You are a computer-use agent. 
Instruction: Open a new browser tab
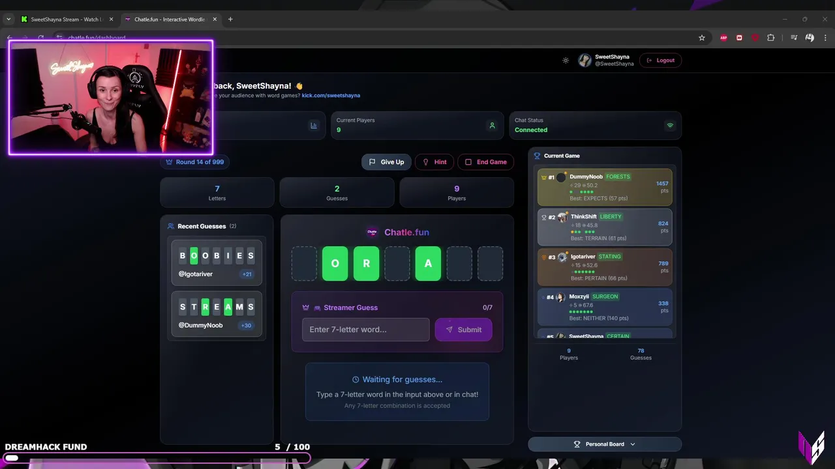point(230,20)
